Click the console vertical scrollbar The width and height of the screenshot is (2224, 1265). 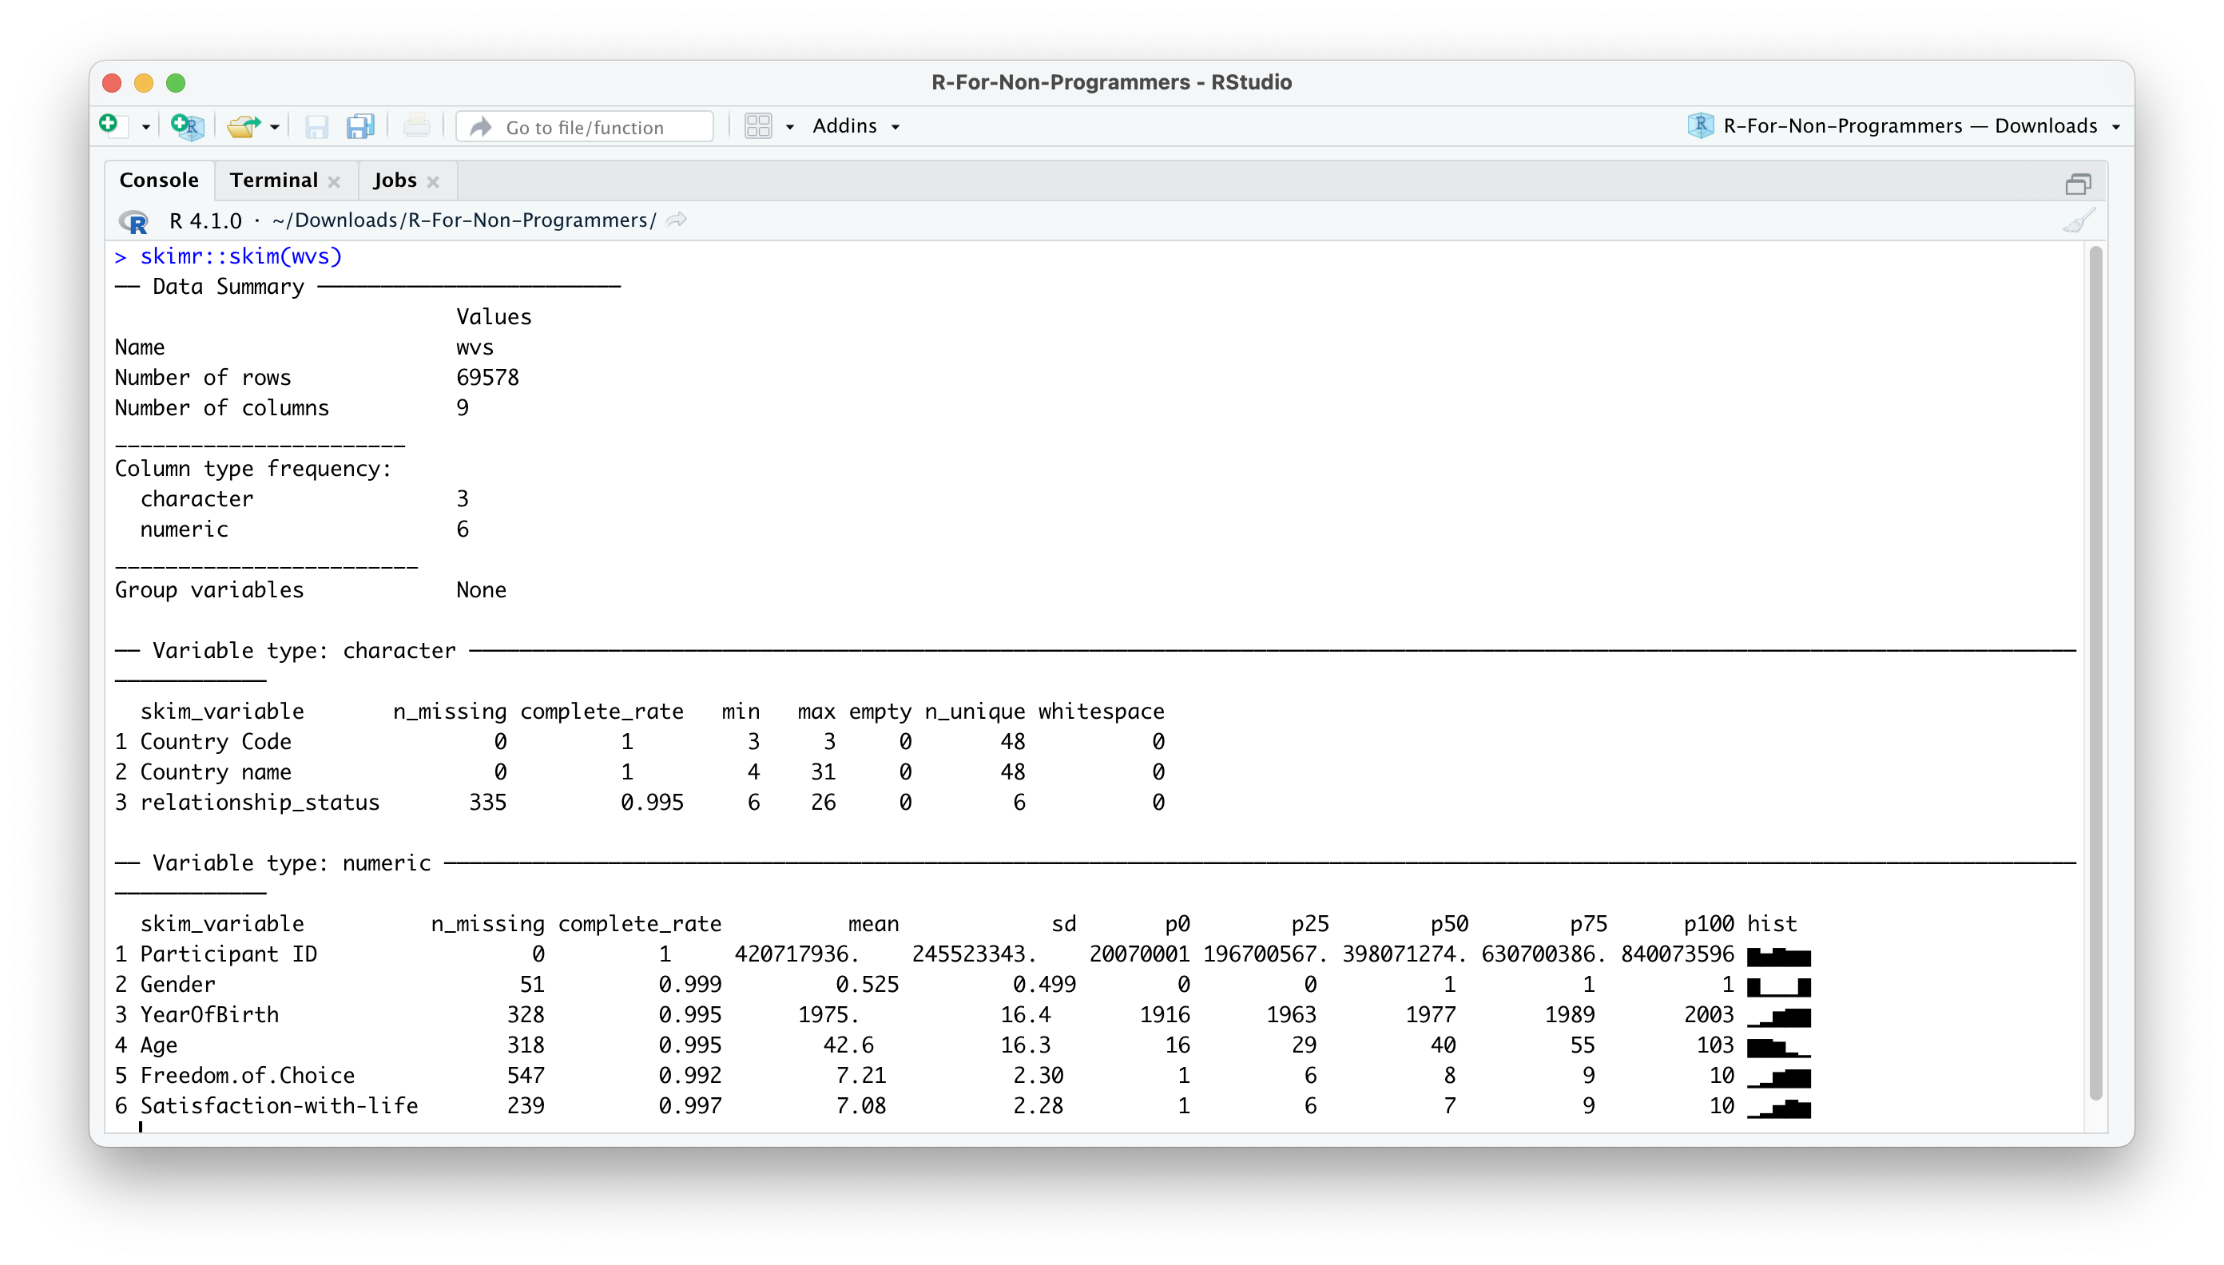(x=2095, y=669)
